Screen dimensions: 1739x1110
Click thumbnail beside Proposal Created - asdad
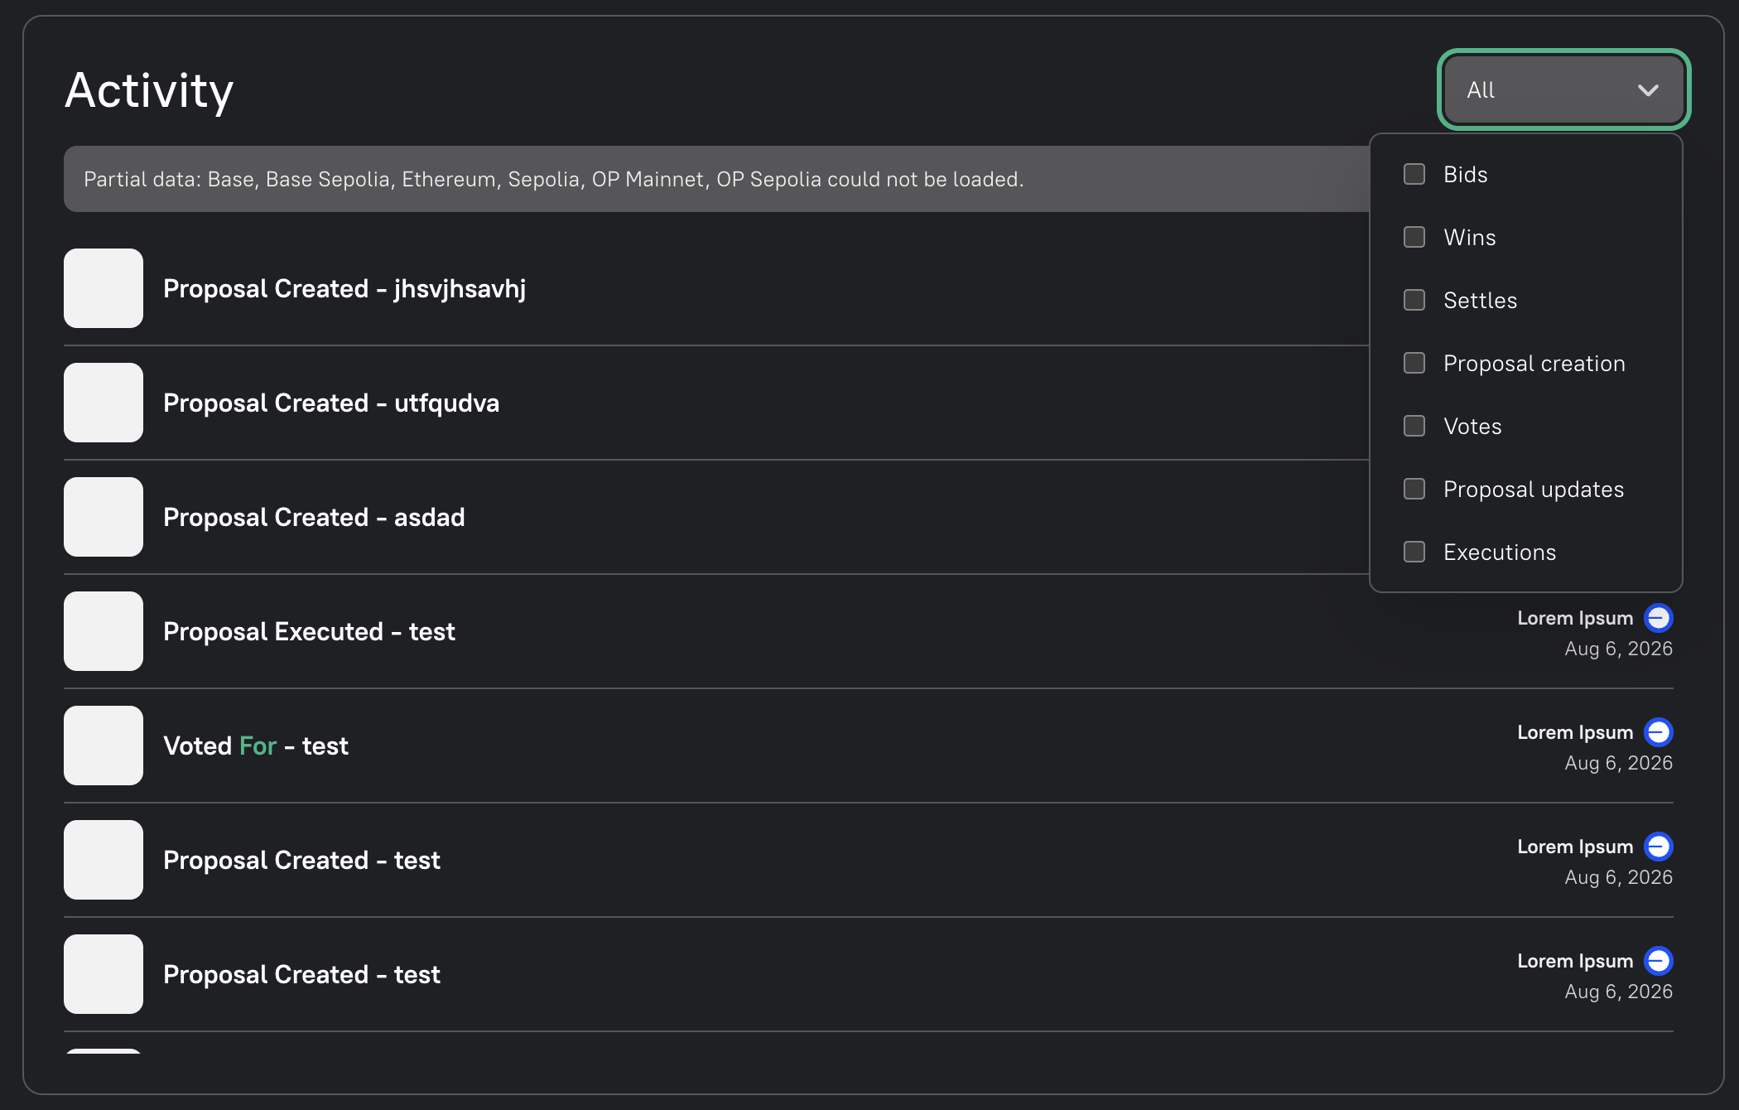click(x=104, y=517)
